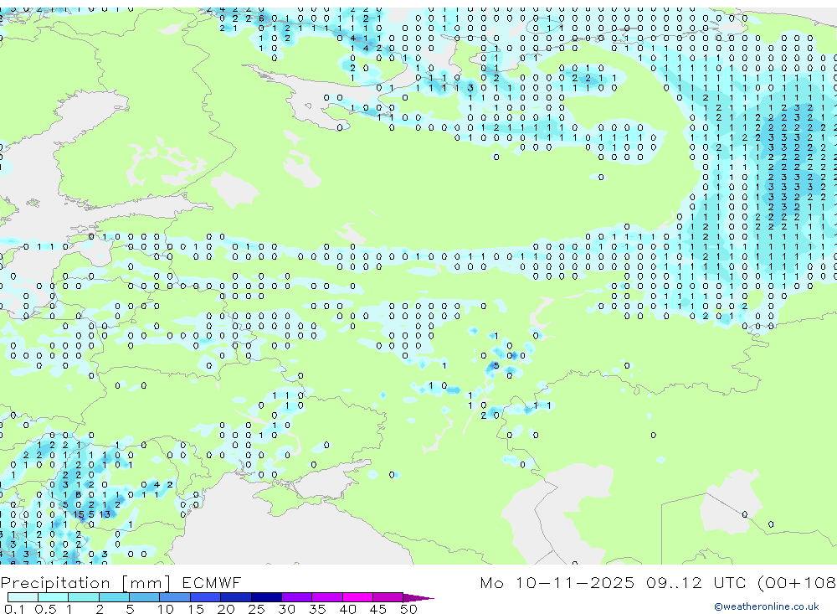Click the 'Mo 10-11-2025 09..12 UTC' date label
The height and width of the screenshot is (614, 837).
pos(615,582)
